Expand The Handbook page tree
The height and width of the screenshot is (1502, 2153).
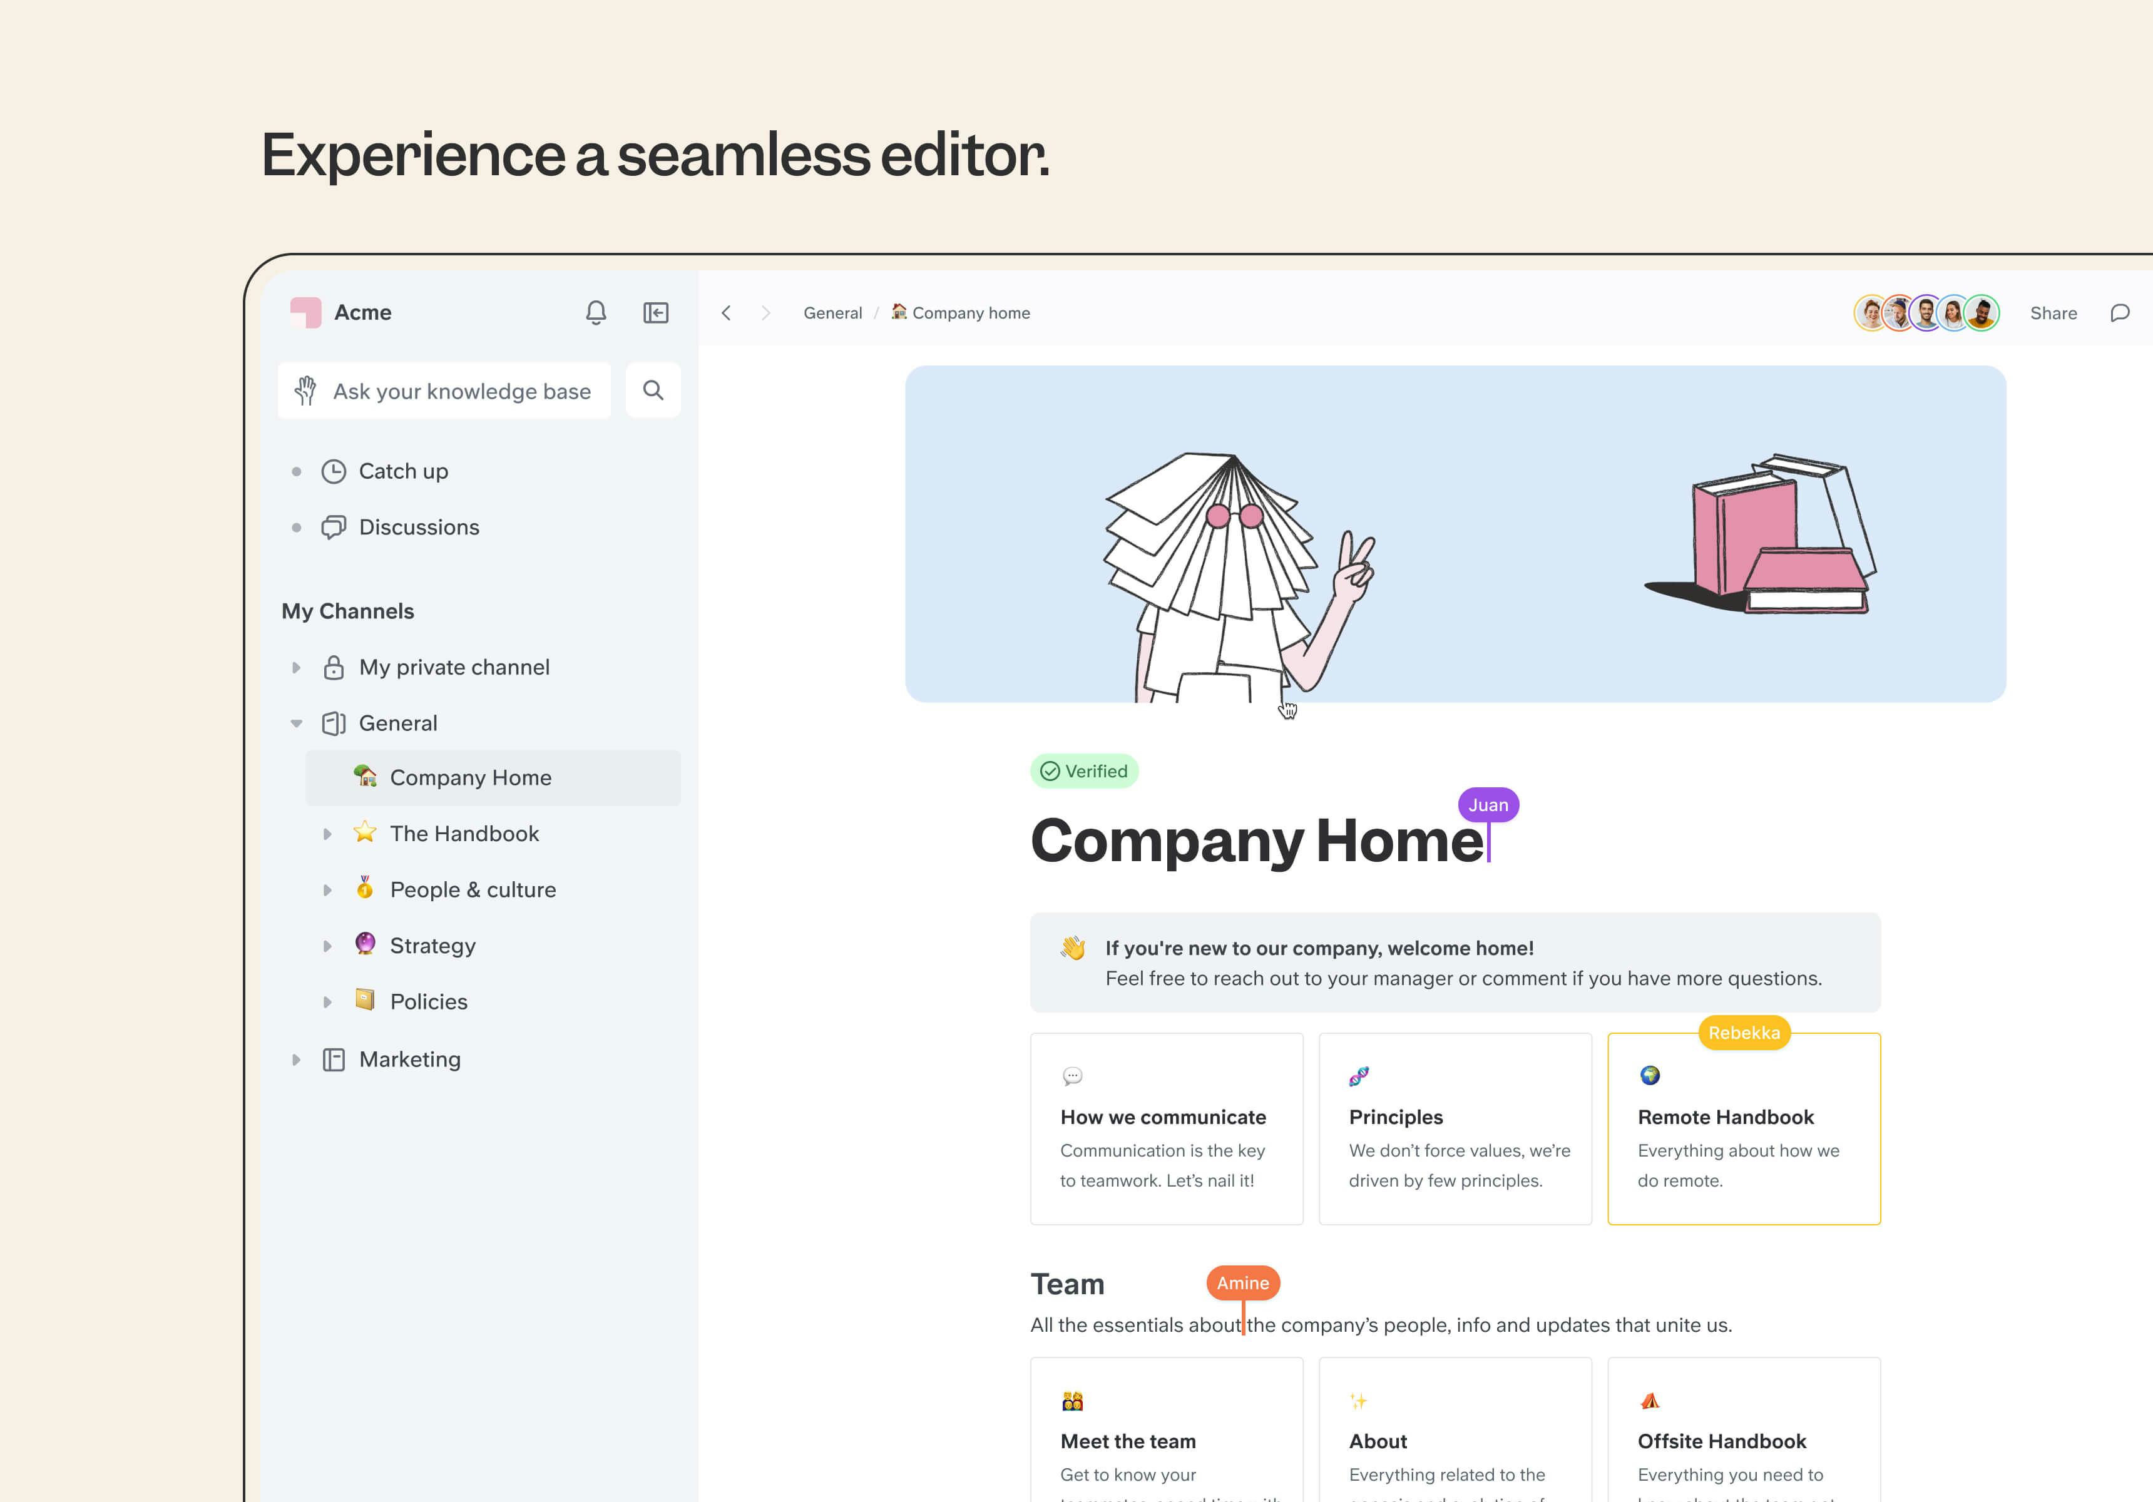[327, 834]
